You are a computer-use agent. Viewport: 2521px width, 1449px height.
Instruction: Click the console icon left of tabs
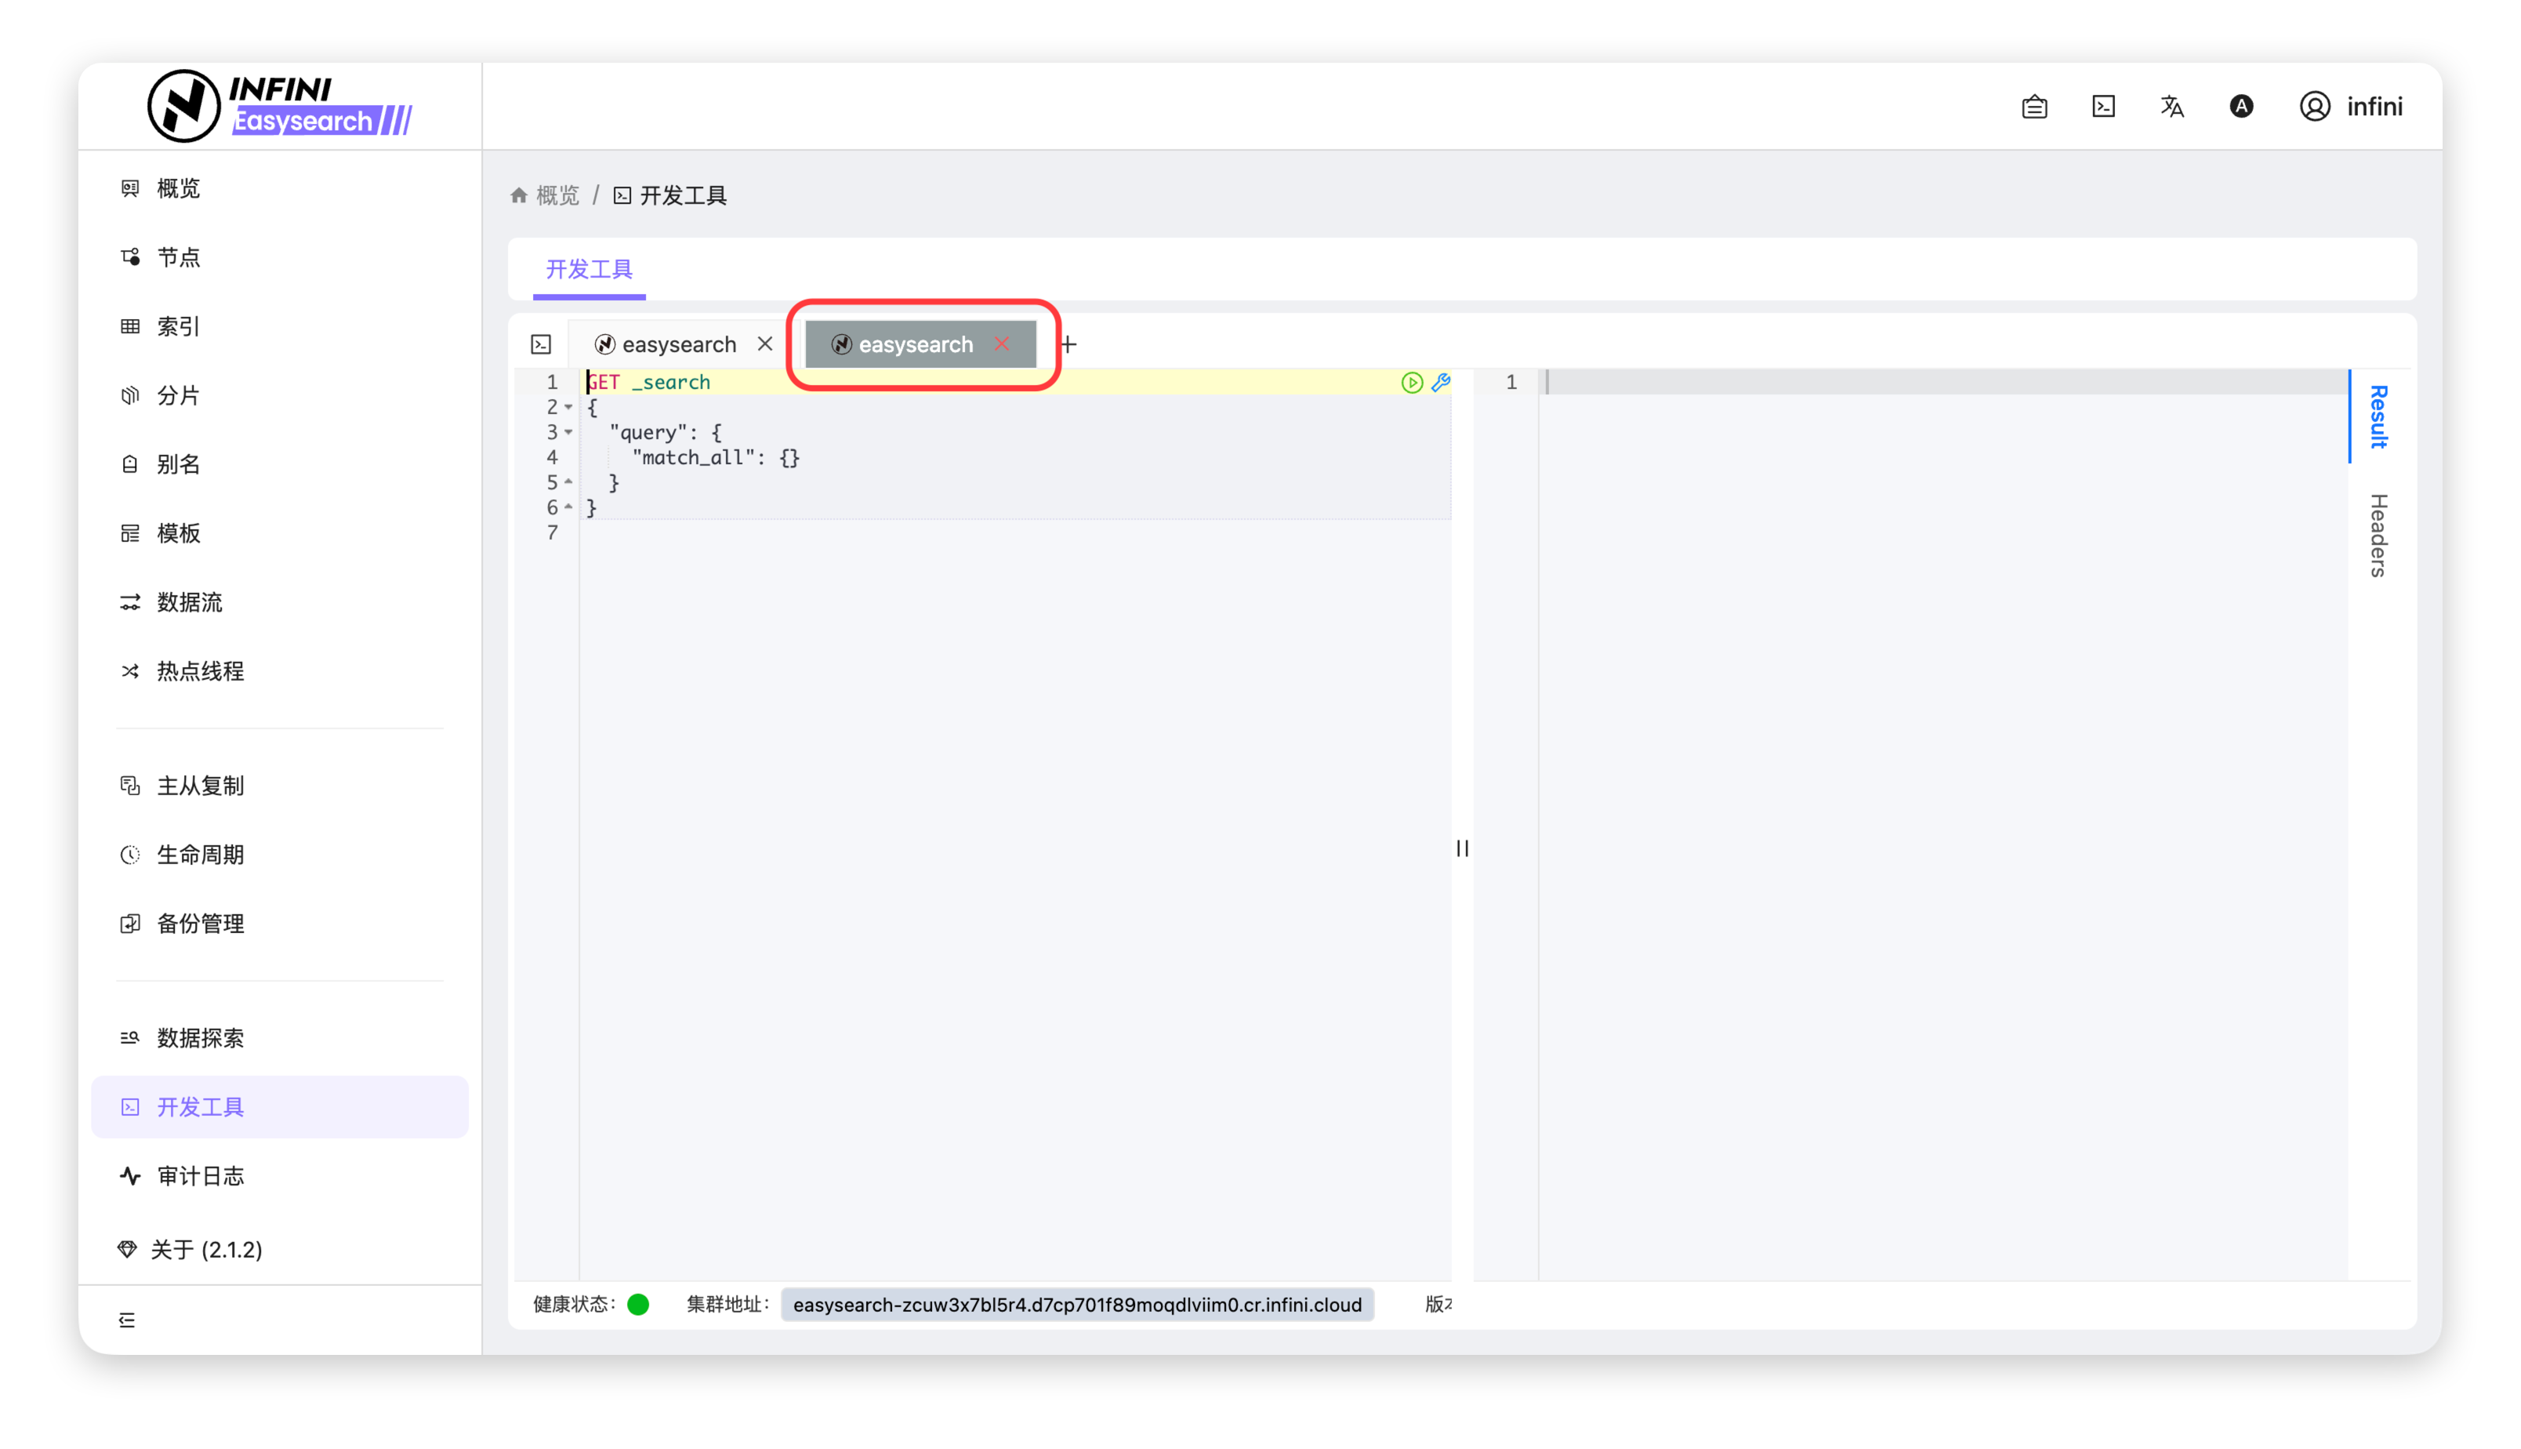point(541,344)
